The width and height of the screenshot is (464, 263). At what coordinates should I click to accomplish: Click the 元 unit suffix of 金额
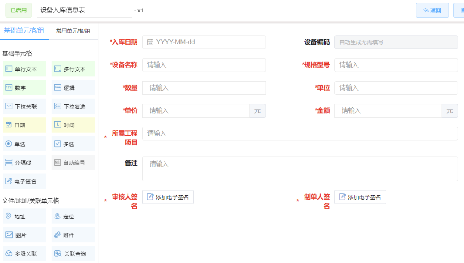(x=450, y=111)
